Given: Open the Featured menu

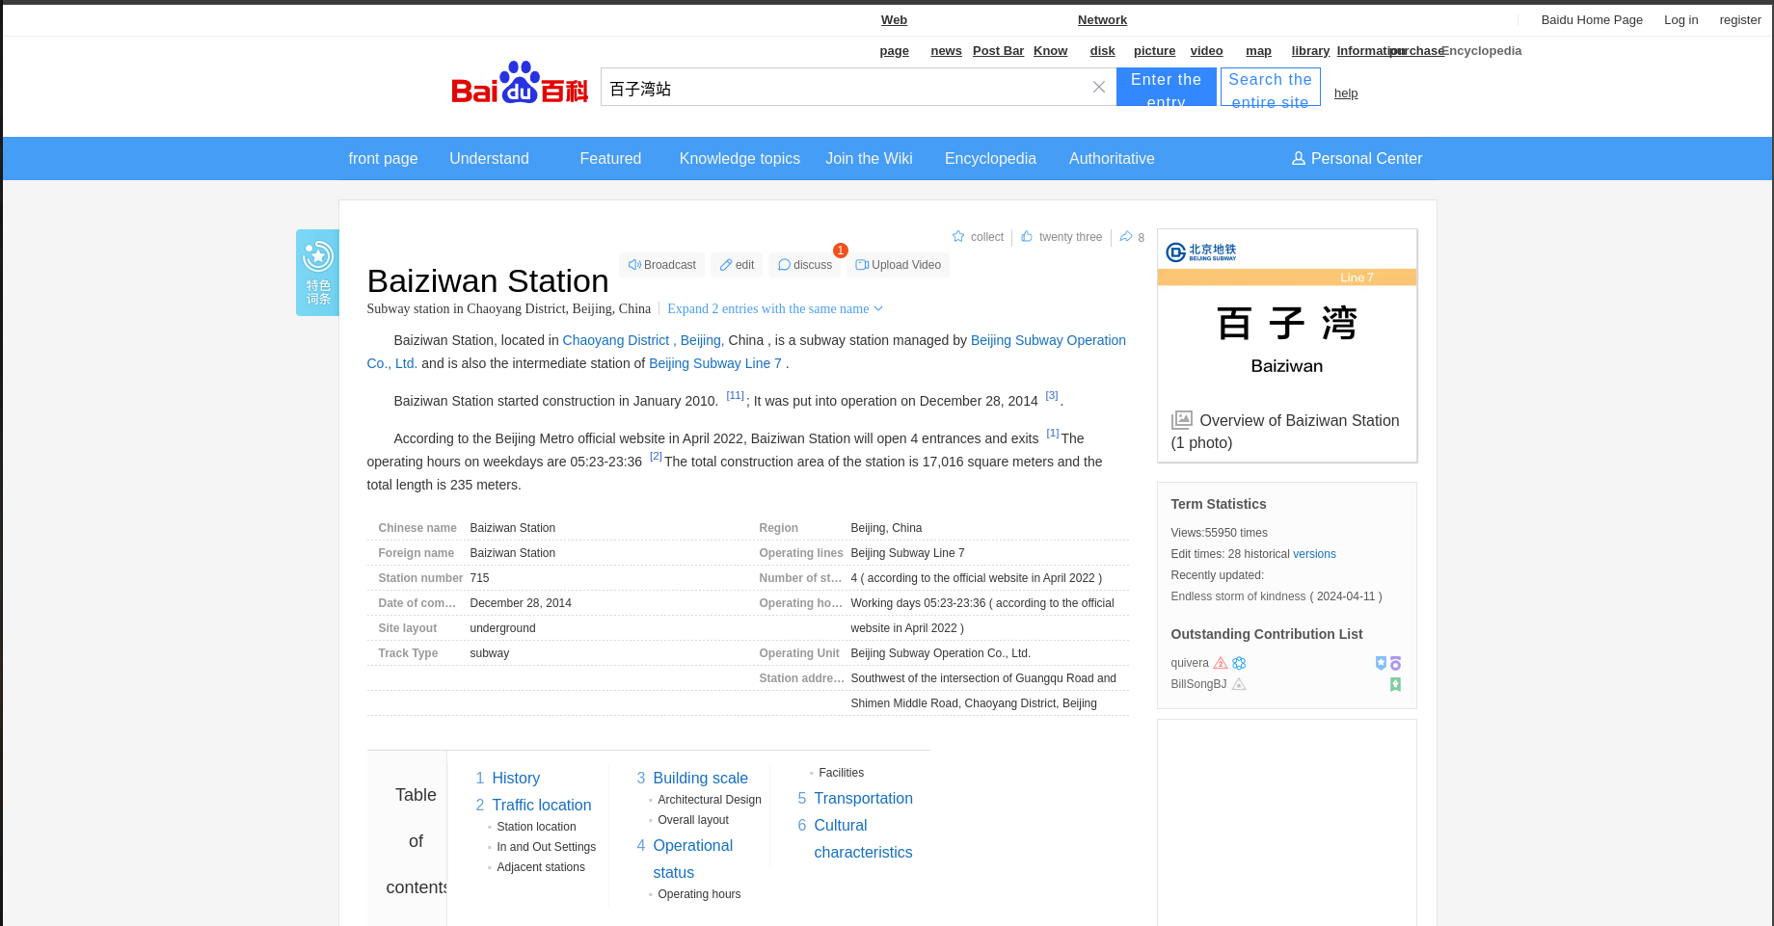Looking at the screenshot, I should tap(610, 158).
